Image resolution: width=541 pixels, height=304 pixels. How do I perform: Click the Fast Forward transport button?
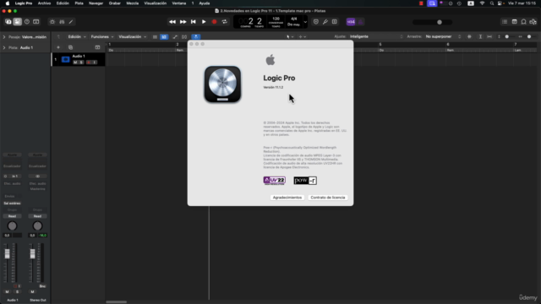coord(183,22)
